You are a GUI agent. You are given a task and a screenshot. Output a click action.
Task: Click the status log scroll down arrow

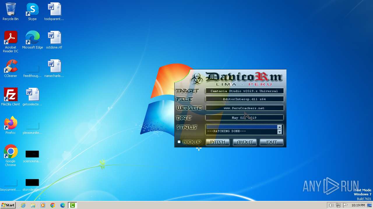[x=280, y=132]
